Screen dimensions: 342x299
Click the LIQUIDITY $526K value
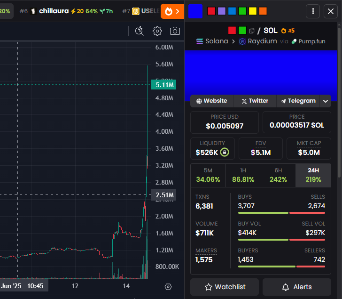[x=207, y=153]
